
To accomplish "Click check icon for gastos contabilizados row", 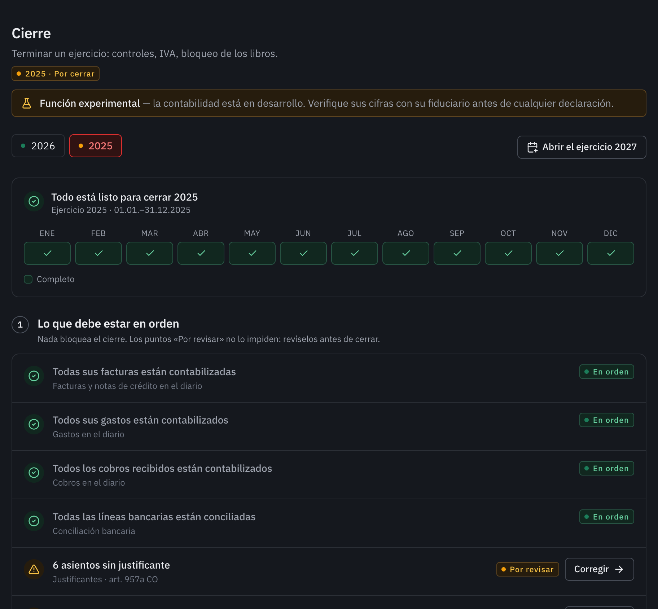I will [x=34, y=424].
